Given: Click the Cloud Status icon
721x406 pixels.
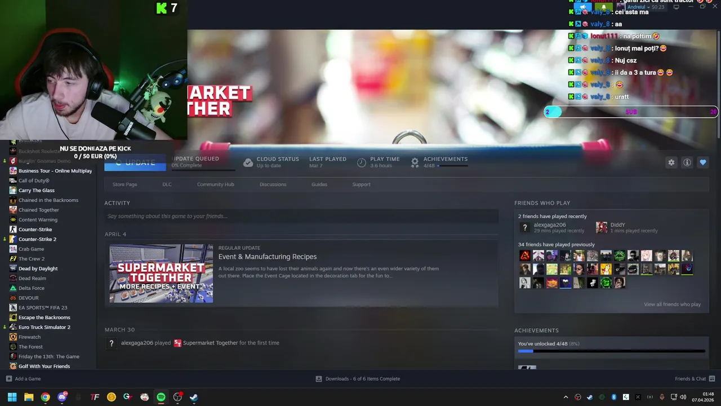Looking at the screenshot, I should tap(248, 162).
